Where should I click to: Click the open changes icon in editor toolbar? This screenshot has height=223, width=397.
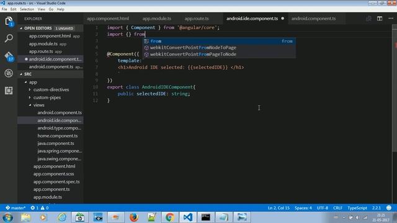click(368, 19)
